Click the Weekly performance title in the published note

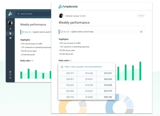pos(74,22)
